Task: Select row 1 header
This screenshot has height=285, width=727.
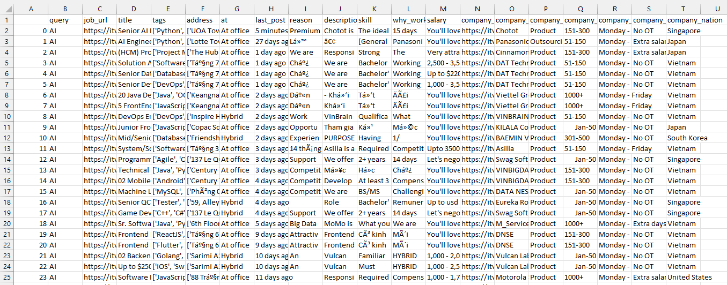Action: click(x=6, y=20)
